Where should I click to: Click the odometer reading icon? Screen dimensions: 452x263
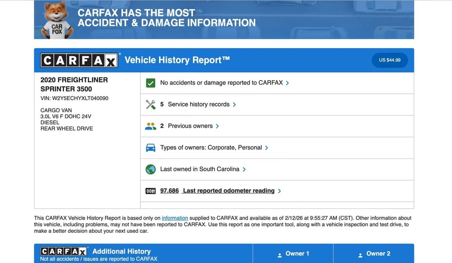pos(151,191)
